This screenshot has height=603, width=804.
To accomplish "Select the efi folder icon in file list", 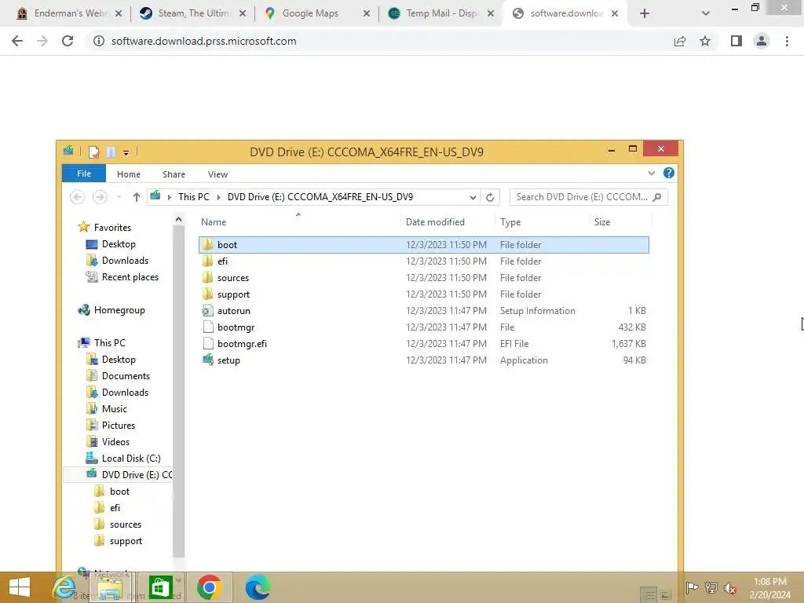I will coord(207,261).
